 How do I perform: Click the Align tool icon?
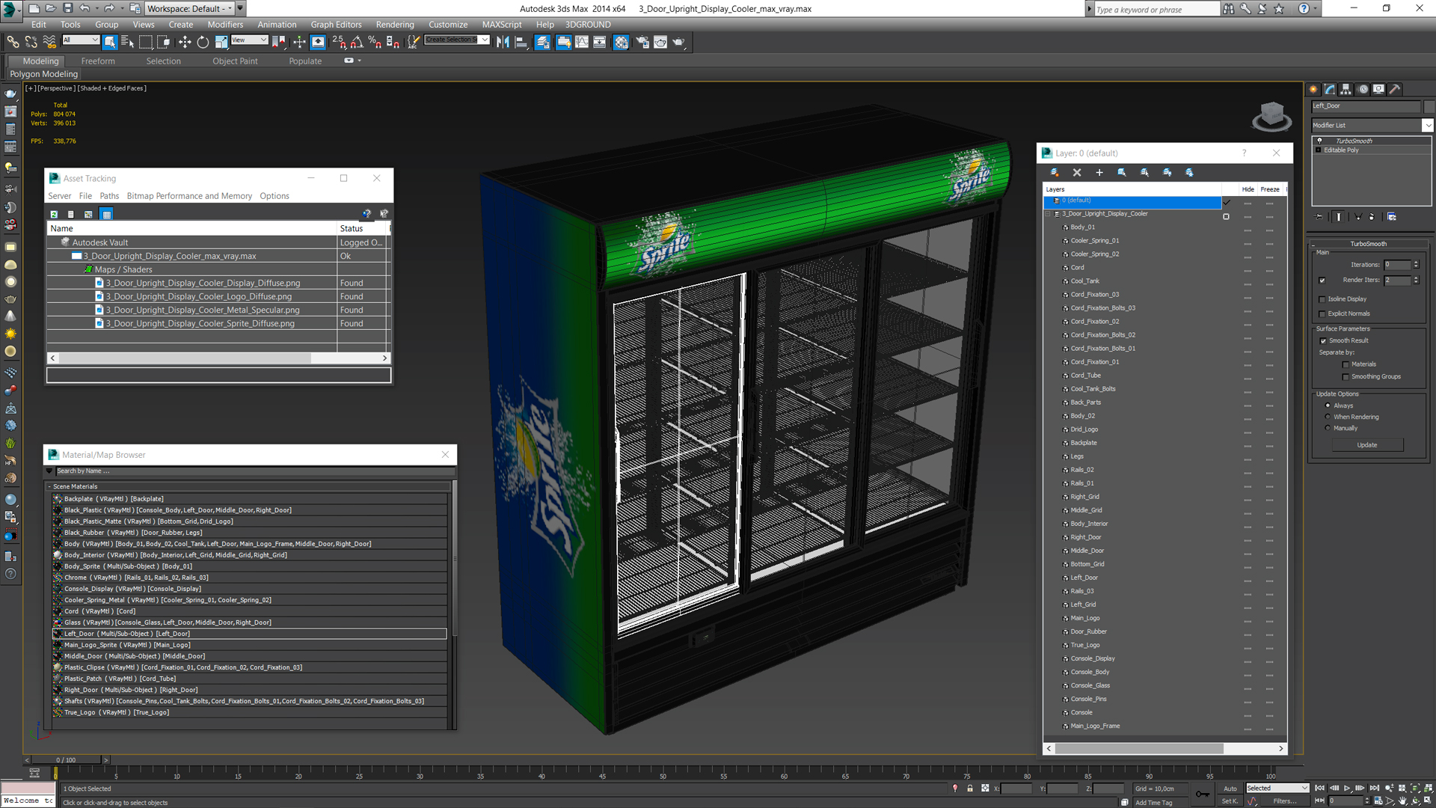(x=521, y=42)
